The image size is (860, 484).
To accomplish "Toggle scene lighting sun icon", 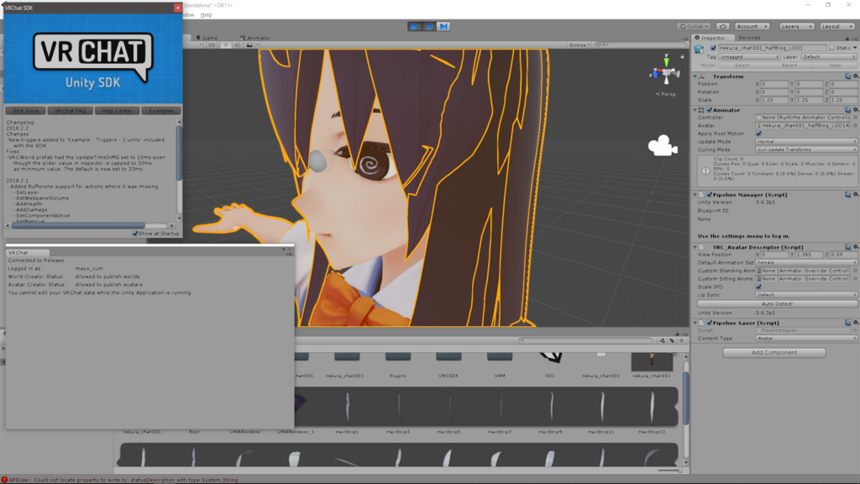I will point(225,45).
